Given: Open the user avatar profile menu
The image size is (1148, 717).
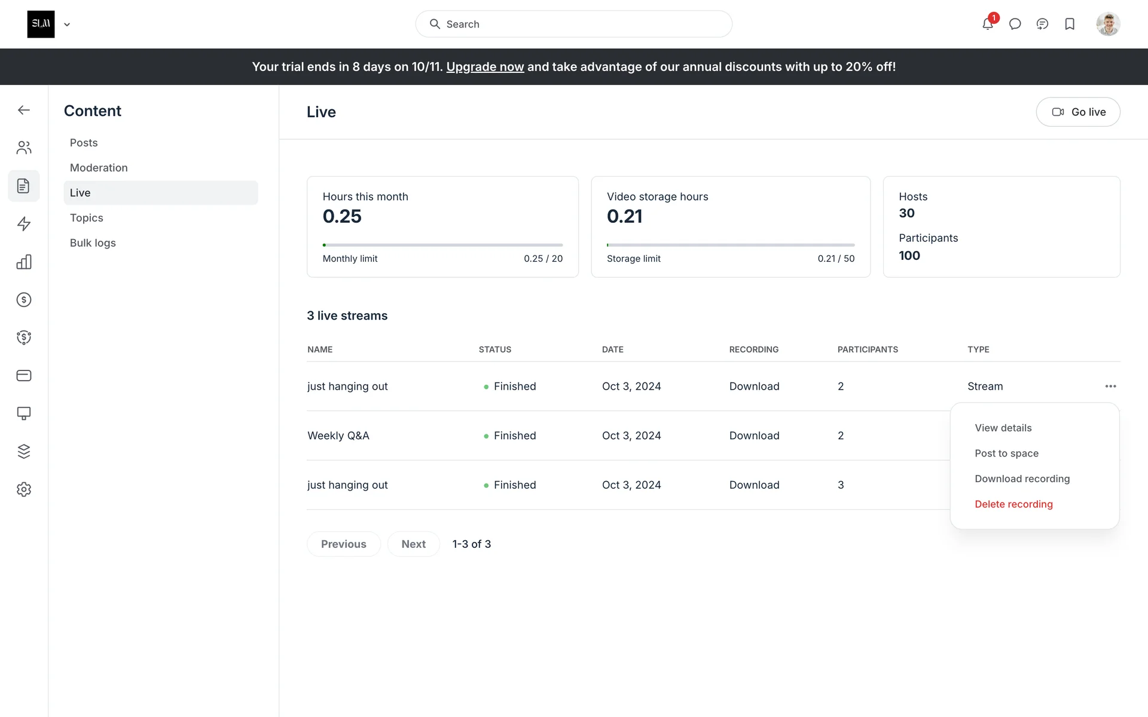Looking at the screenshot, I should pos(1107,24).
